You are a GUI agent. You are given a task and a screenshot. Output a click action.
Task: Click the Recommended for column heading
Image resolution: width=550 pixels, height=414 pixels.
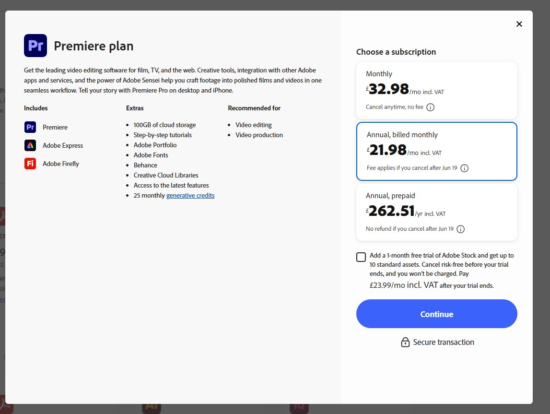tap(254, 108)
